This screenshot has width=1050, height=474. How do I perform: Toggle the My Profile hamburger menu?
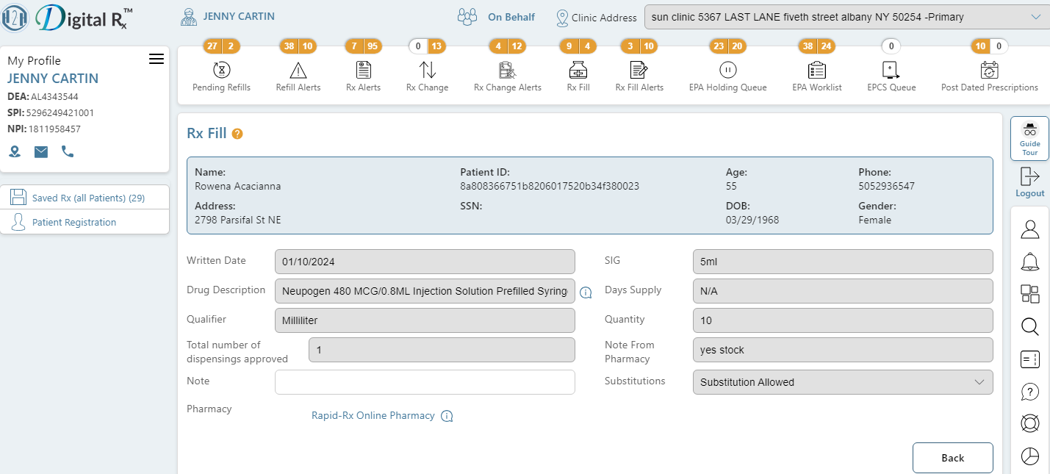pos(157,60)
